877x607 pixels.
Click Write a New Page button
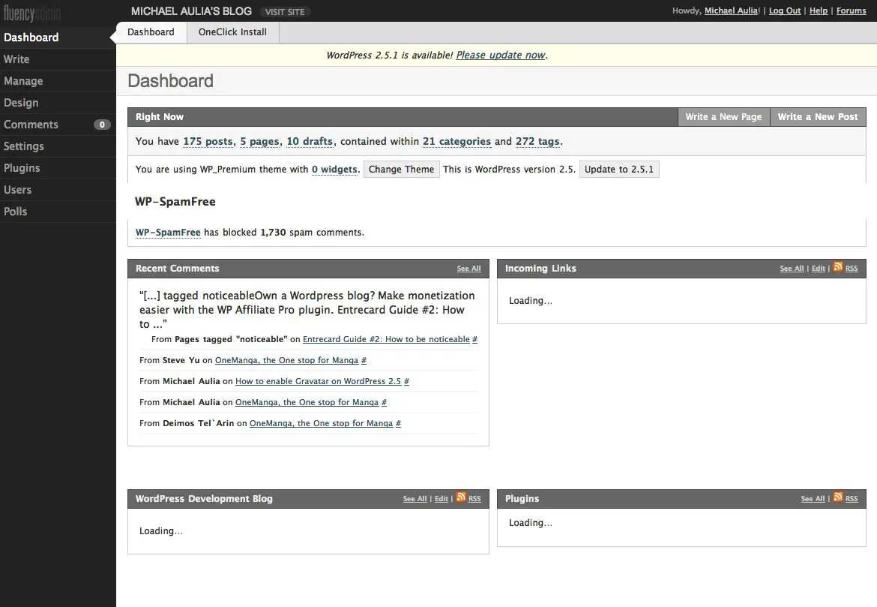coord(724,117)
